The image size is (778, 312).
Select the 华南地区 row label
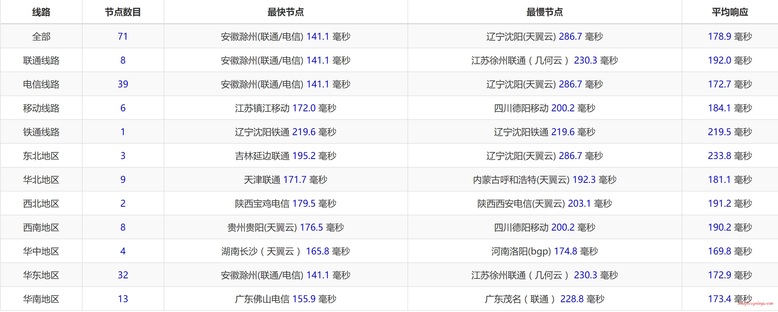tap(41, 299)
